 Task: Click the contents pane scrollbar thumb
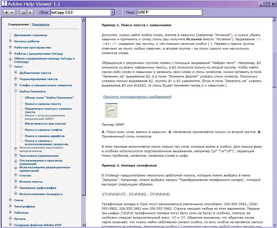pyautogui.click(x=84, y=108)
